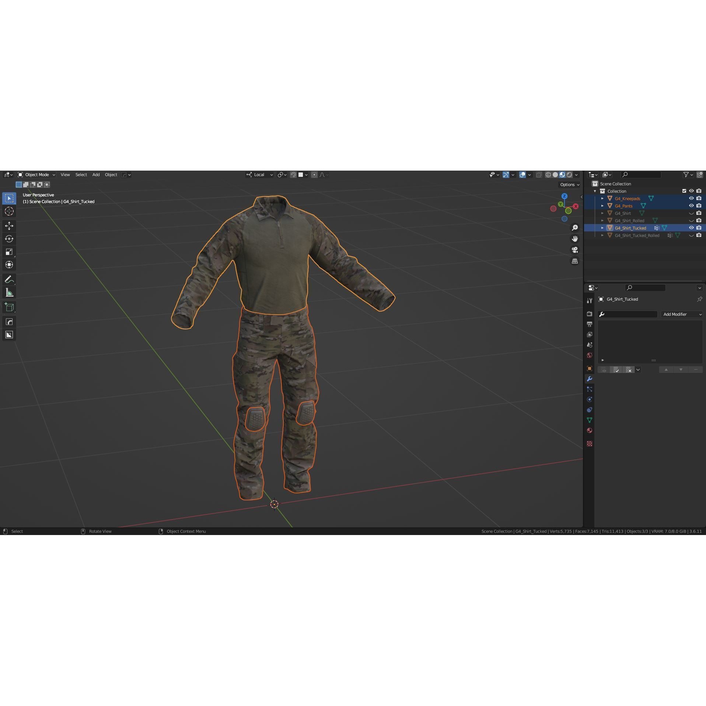Open the Render properties tab
This screenshot has height=706, width=706.
pos(590,314)
